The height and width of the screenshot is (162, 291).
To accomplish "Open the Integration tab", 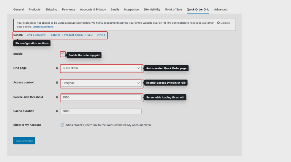I will tap(131, 9).
